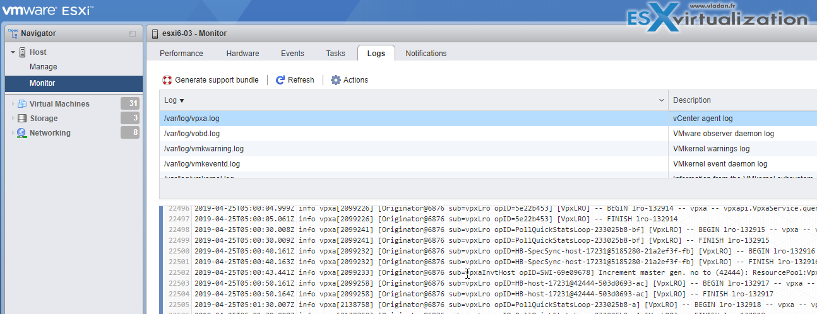Click the Navigator panel icon
817x314 pixels.
(13, 33)
